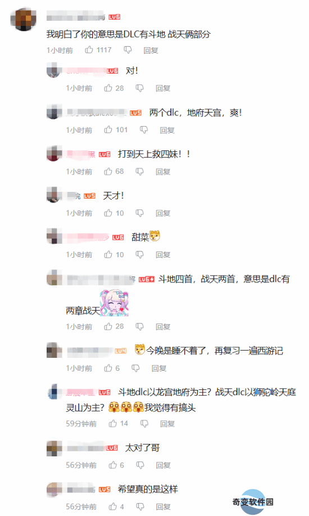Image resolution: width=309 pixels, height=516 pixels.
Task: Dislike the '希望真的是这样' reply
Action: pos(140,507)
